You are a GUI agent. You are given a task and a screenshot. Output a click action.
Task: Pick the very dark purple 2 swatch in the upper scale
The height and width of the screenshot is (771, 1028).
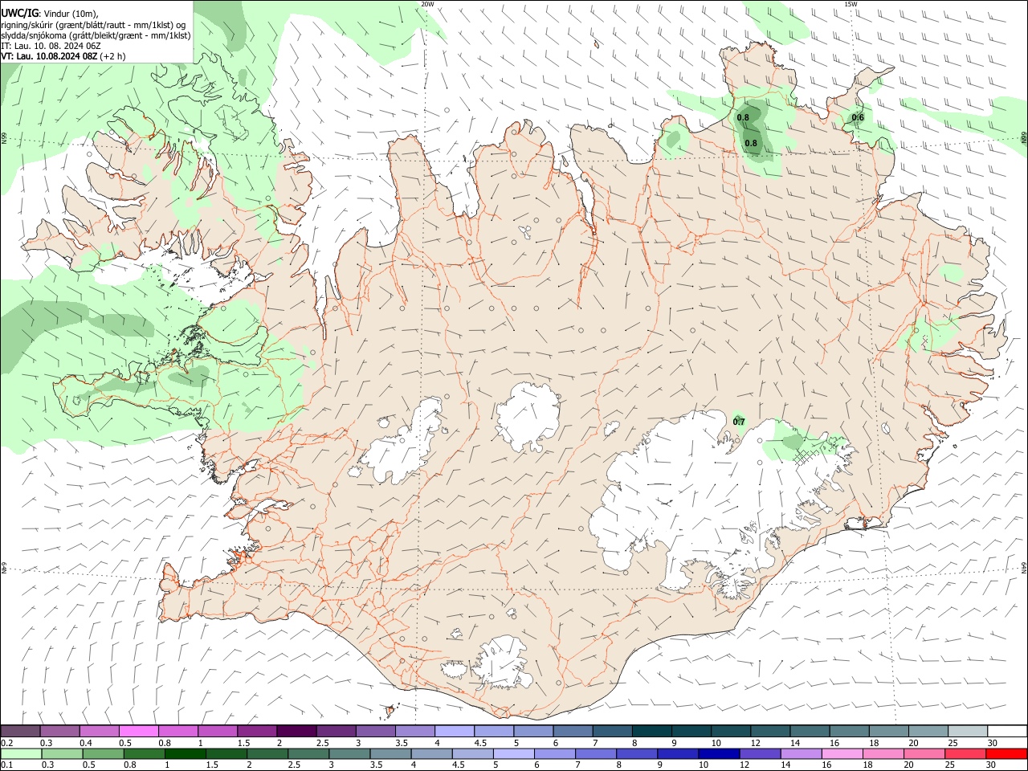click(x=296, y=732)
